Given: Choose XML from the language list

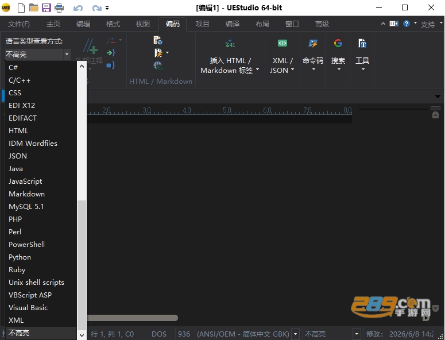Looking at the screenshot, I should click(41, 320).
